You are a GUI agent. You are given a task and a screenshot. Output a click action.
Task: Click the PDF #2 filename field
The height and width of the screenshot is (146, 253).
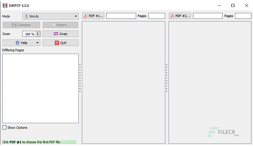pos(208,16)
